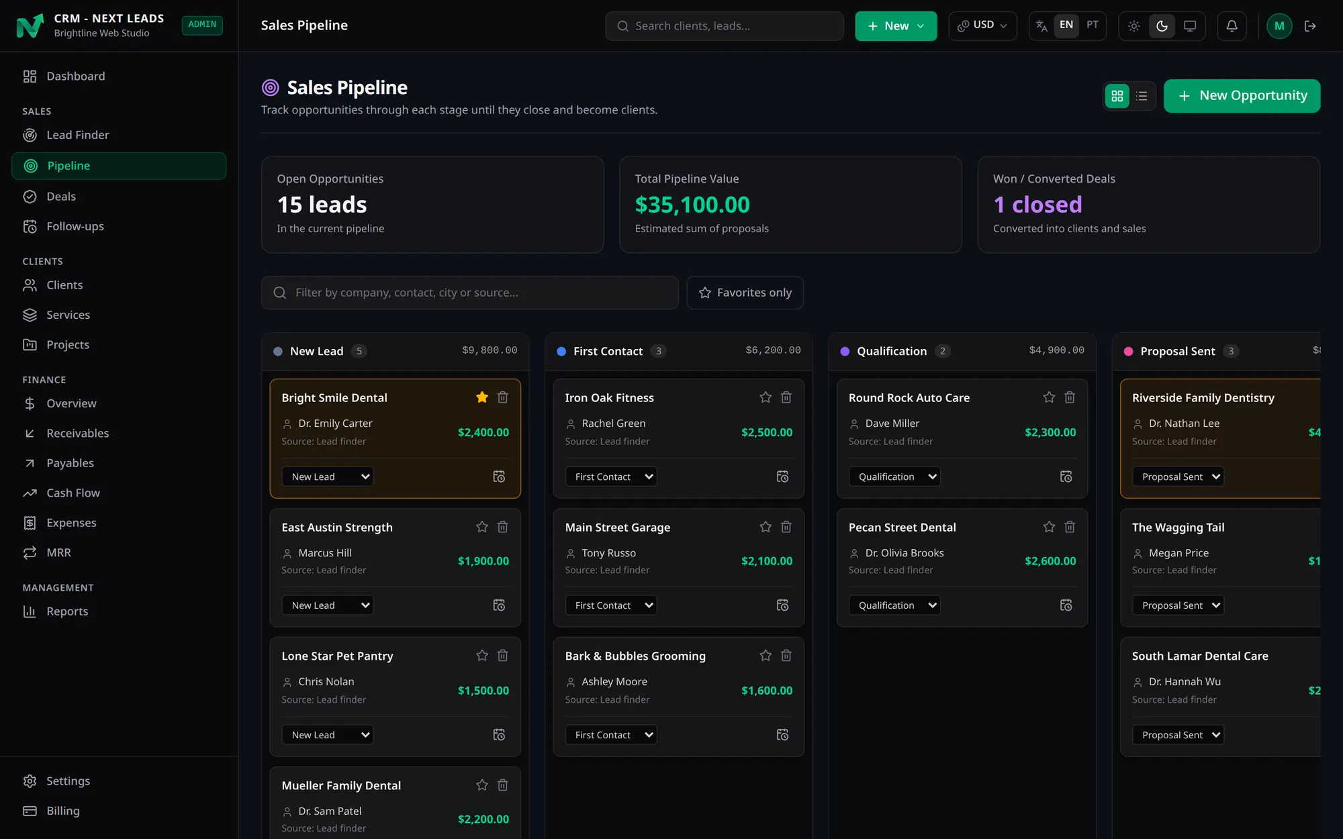Delete the Round Rock Auto Care opportunity
1343x839 pixels.
point(1070,397)
